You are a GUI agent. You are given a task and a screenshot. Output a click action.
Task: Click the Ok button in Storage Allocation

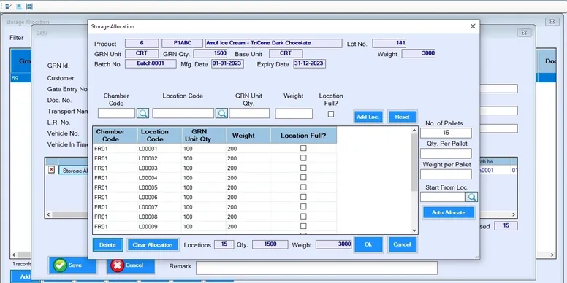point(368,244)
